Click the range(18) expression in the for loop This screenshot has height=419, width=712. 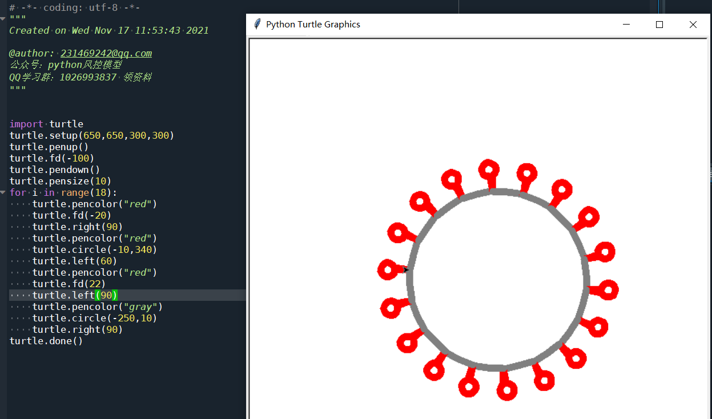tap(89, 192)
